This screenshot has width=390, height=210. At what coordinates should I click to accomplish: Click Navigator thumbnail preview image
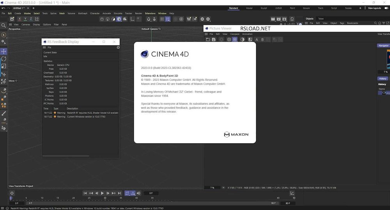(x=388, y=59)
